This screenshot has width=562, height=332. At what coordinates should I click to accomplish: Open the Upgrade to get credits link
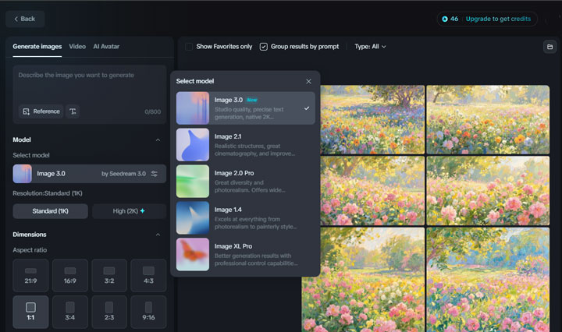click(498, 19)
